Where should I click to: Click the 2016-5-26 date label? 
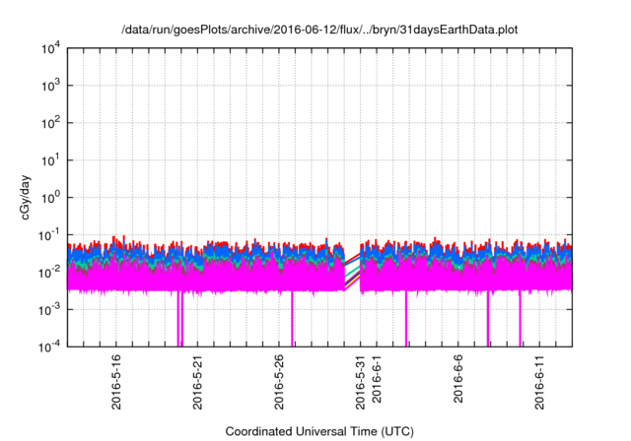[279, 382]
